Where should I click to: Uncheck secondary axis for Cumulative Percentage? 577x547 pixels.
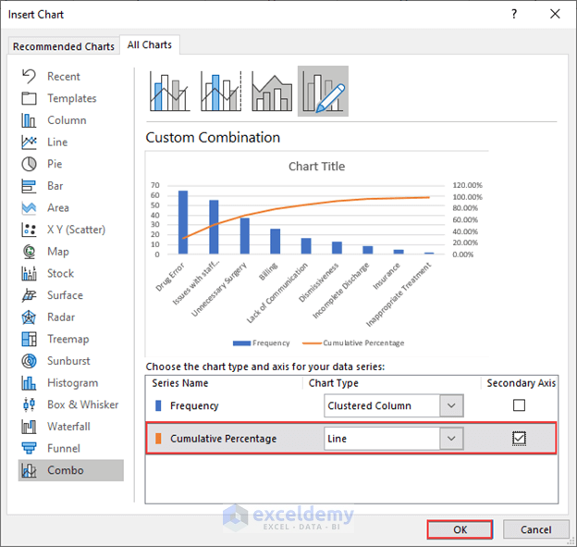point(519,439)
